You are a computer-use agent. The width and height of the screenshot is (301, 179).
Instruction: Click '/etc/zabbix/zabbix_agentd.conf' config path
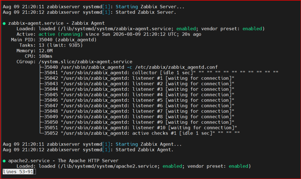point(176,67)
